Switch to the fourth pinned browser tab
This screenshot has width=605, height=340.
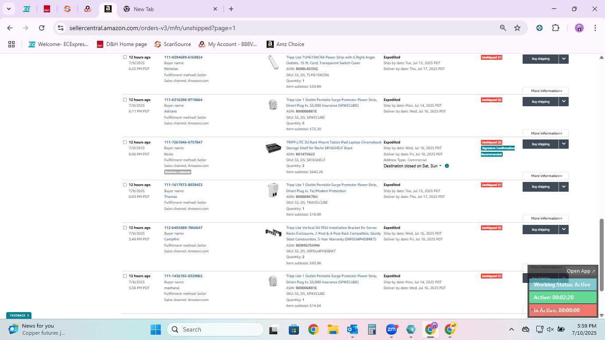(88, 9)
